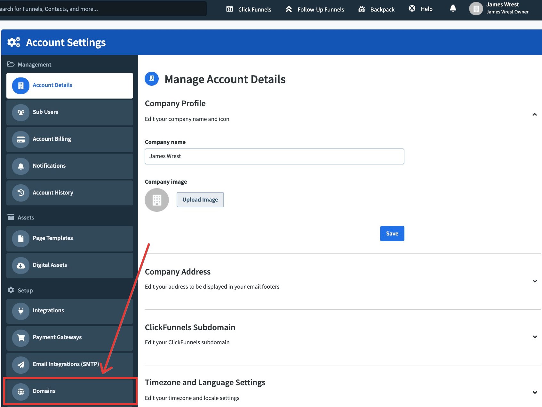Expand Timezone and Language Settings chevron
This screenshot has width=542, height=407.
click(x=535, y=393)
